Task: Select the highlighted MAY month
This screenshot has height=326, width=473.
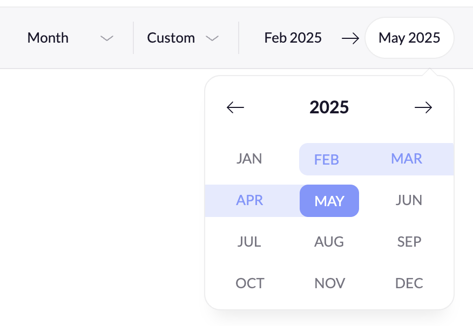Action: pyautogui.click(x=329, y=200)
